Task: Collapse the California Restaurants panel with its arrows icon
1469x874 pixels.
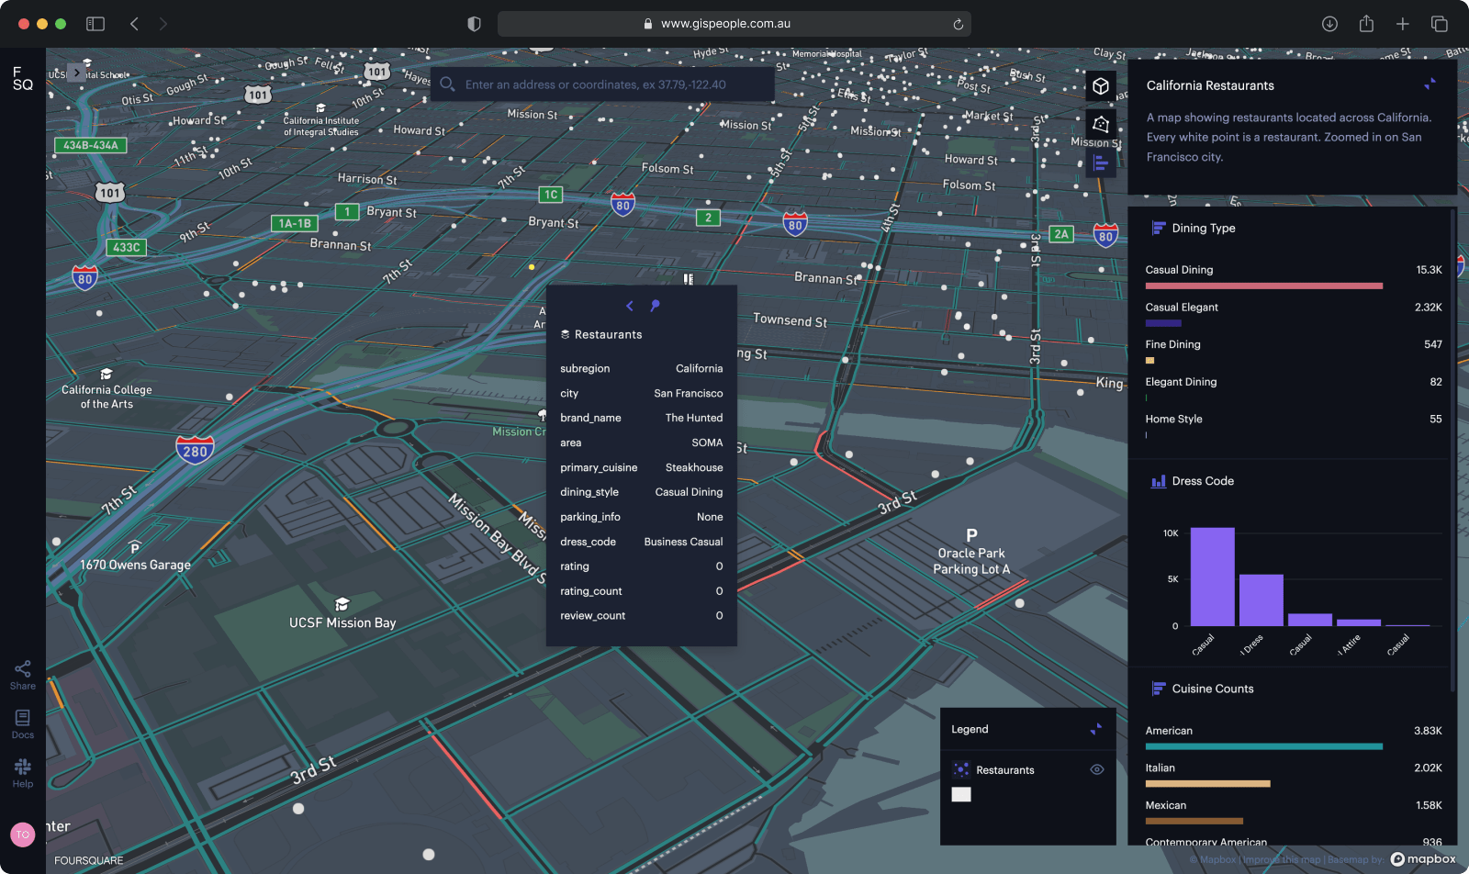Action: click(x=1429, y=83)
